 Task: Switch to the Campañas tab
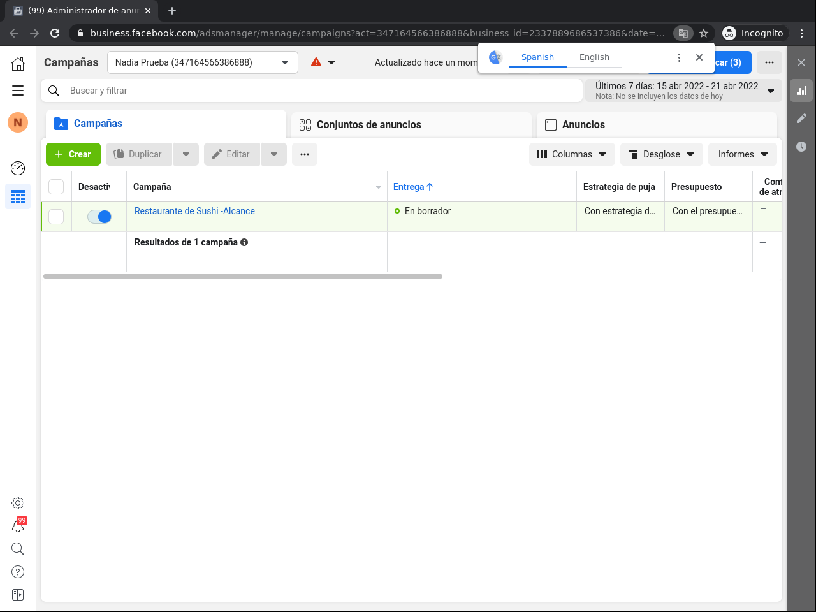point(166,124)
